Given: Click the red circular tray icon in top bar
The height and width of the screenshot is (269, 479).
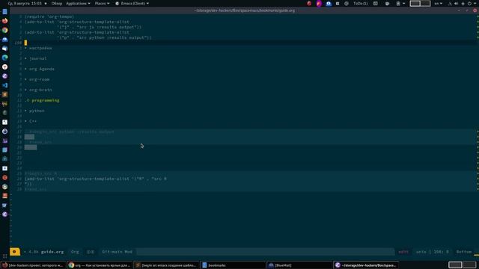Looking at the screenshot, I should (309, 3).
